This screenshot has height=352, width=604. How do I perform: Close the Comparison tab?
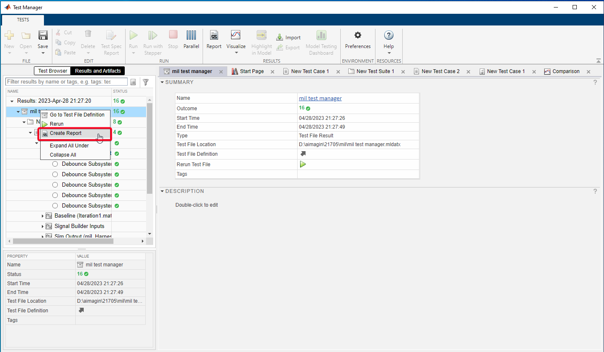tap(589, 72)
